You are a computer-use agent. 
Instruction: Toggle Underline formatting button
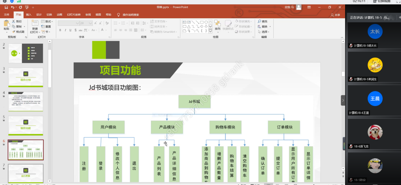tap(70, 30)
